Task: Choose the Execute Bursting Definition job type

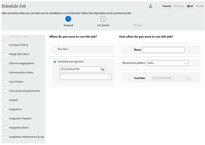Action: [6, 91]
